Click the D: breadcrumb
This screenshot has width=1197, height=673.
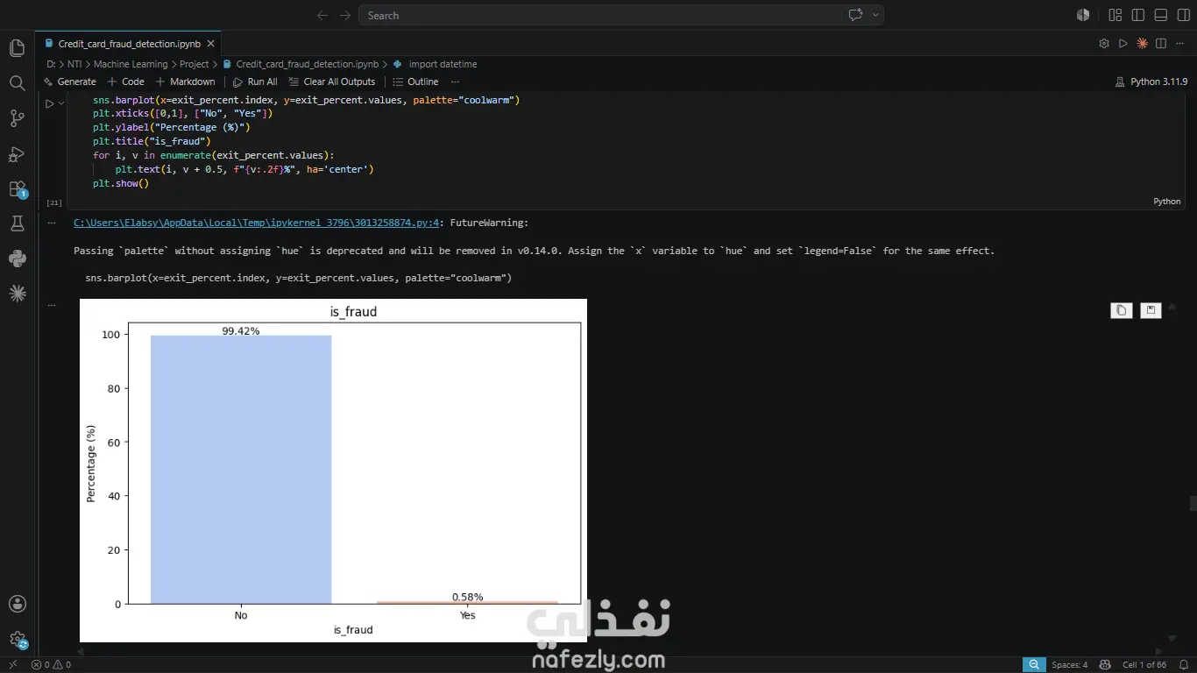[51, 64]
